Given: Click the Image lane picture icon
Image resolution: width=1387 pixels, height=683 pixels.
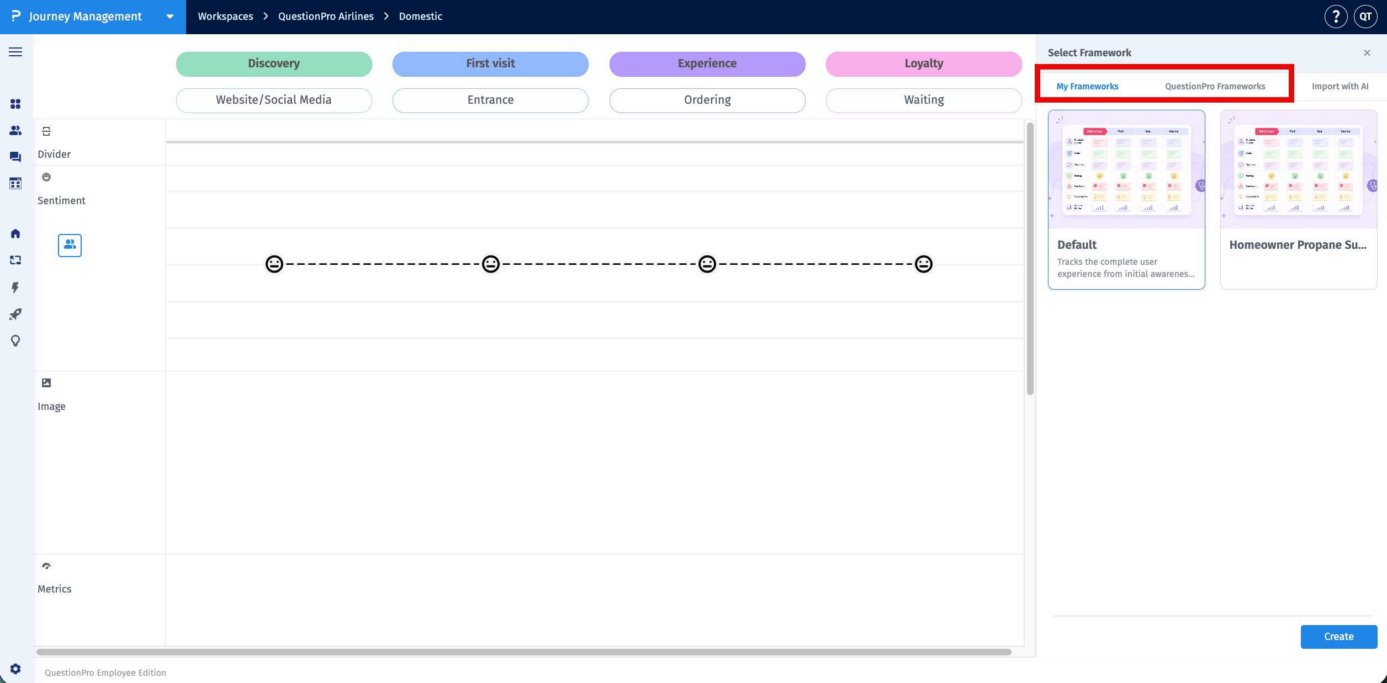Looking at the screenshot, I should (46, 383).
